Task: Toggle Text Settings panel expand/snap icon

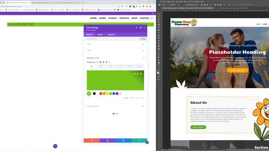Action: pyautogui.click(x=141, y=28)
